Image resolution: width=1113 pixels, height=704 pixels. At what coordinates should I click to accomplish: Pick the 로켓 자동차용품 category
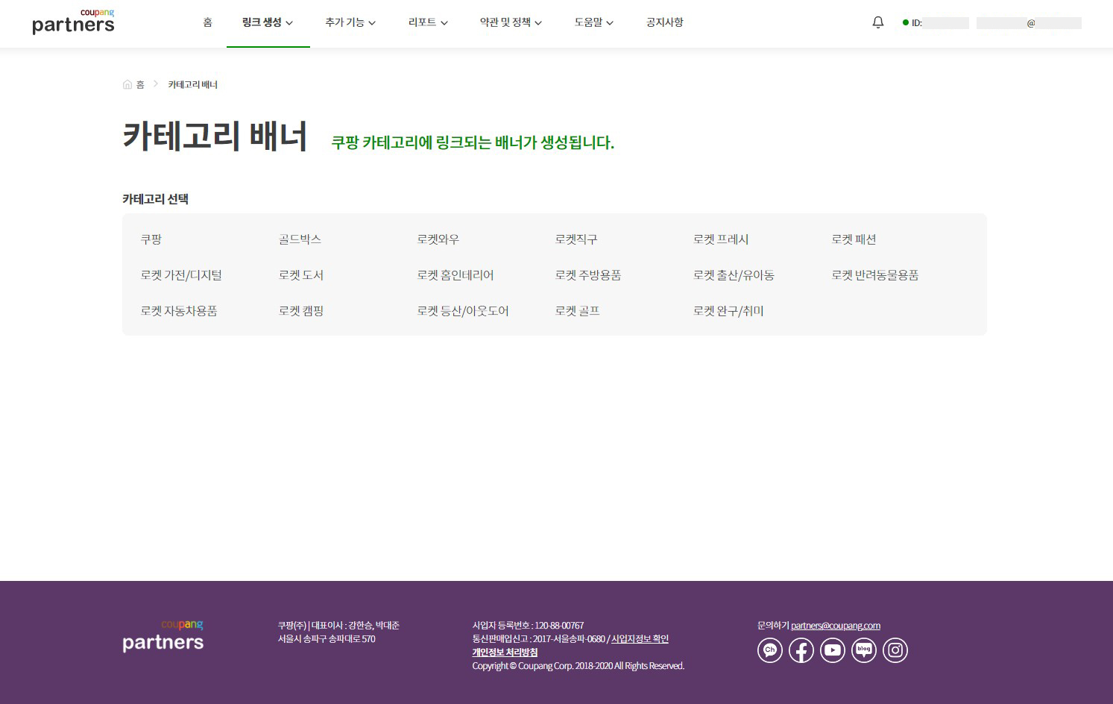[179, 311]
